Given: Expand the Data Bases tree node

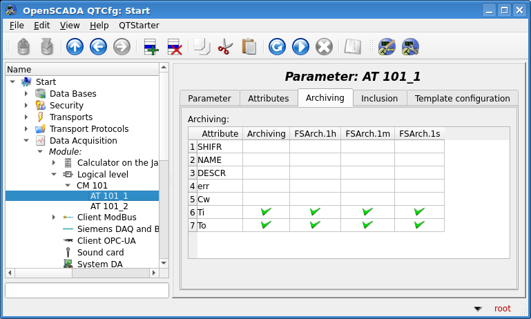Looking at the screenshot, I should point(26,94).
